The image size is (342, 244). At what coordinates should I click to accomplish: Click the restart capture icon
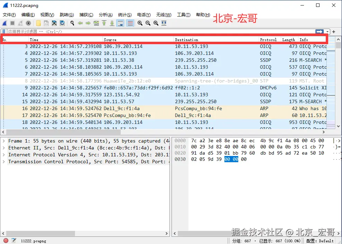20,23
